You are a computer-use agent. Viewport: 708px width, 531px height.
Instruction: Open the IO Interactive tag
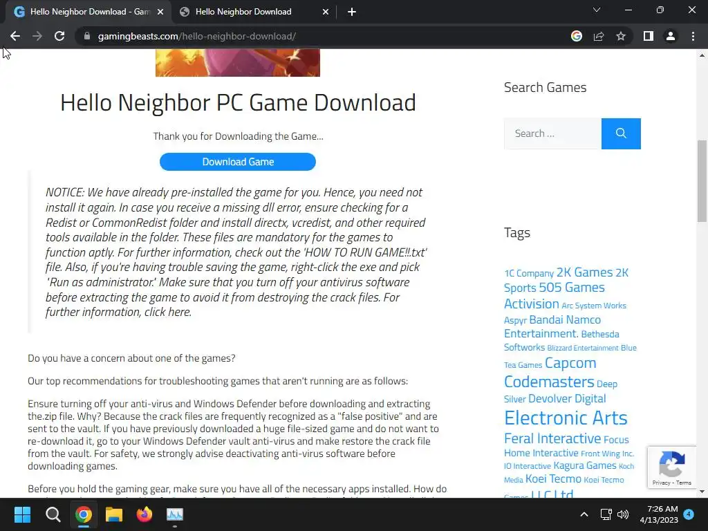pyautogui.click(x=528, y=467)
